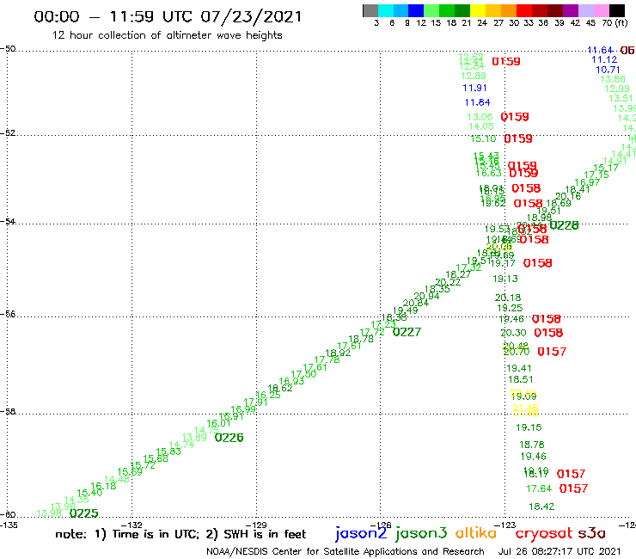Choose the purple swatch in the color scale
The image size is (636, 559).
pos(571,10)
